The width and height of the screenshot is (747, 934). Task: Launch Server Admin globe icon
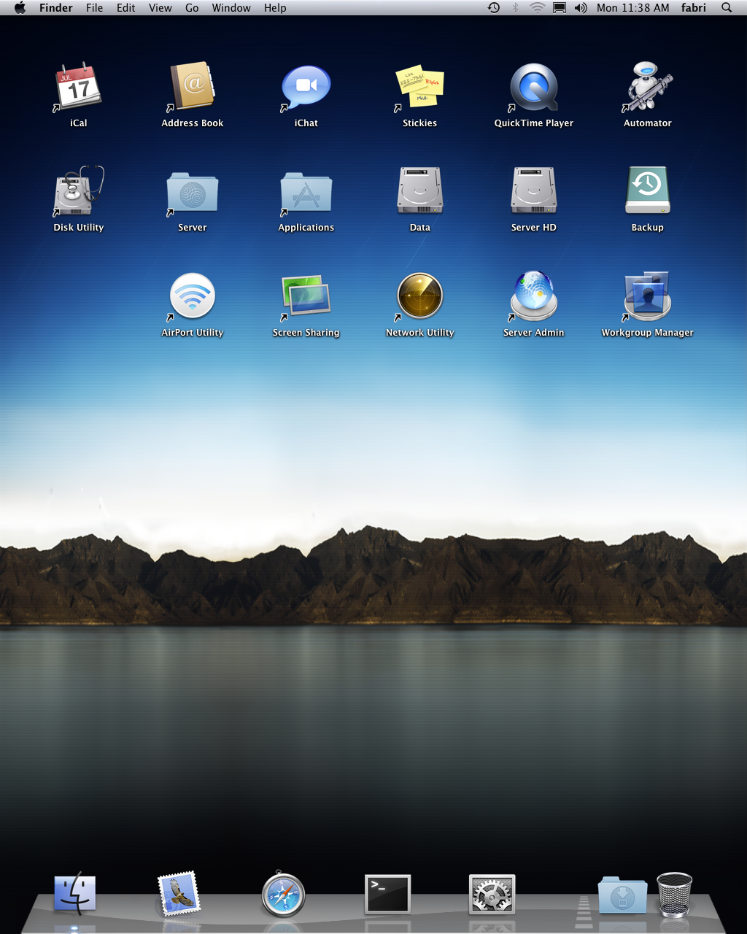coord(534,296)
